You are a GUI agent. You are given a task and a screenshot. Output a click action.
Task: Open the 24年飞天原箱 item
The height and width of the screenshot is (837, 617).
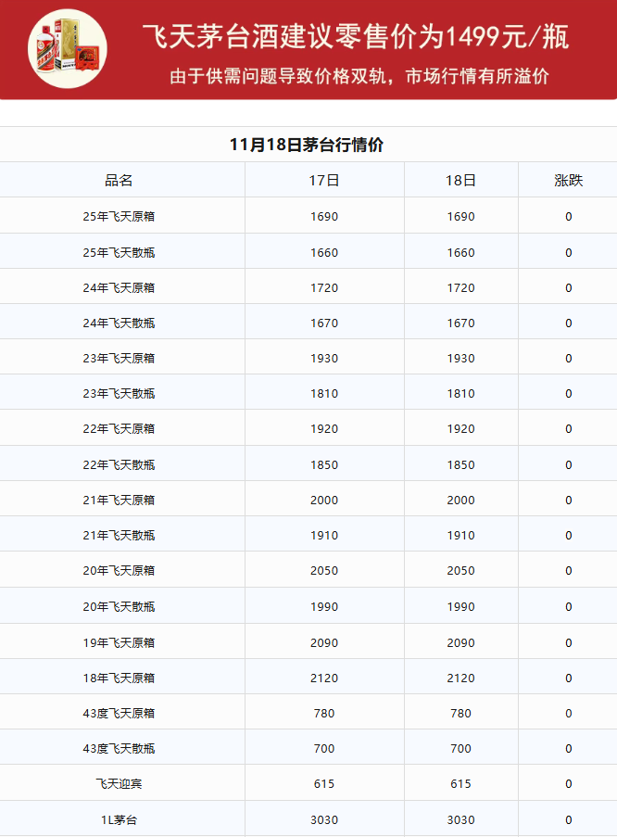pyautogui.click(x=119, y=288)
